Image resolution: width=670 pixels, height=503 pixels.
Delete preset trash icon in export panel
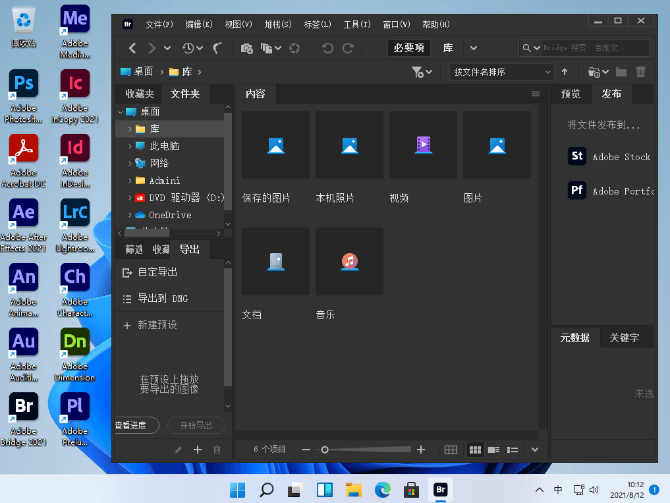click(217, 450)
